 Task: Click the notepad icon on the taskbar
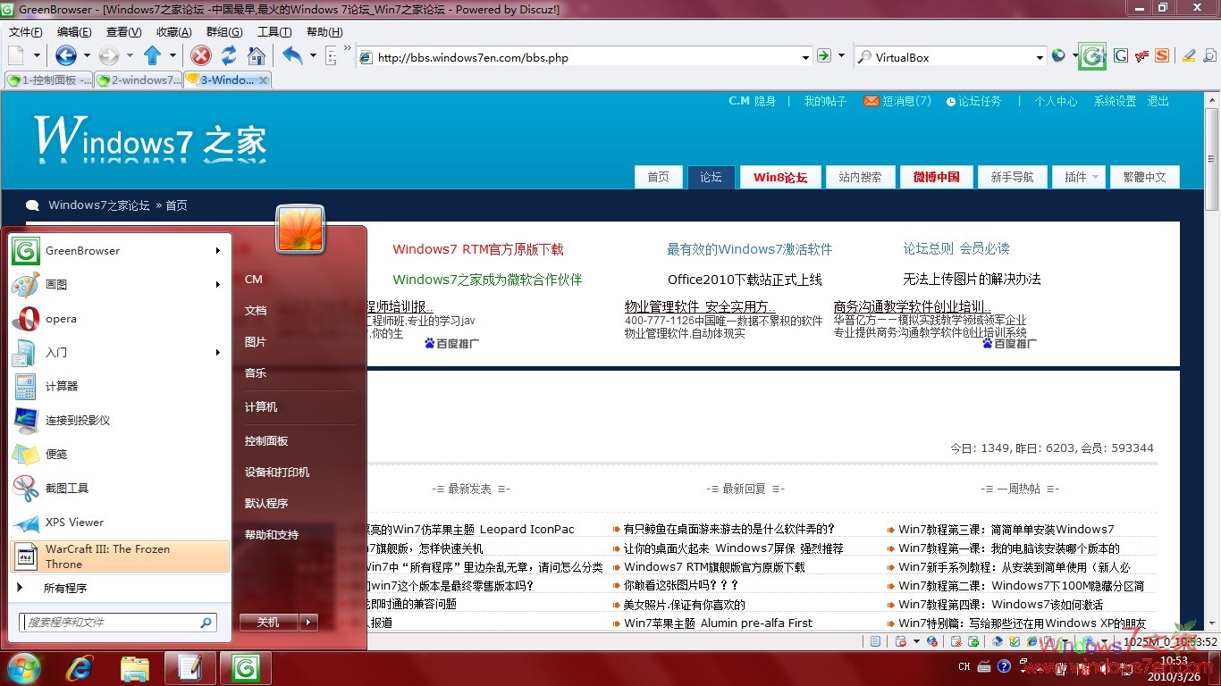click(x=189, y=667)
